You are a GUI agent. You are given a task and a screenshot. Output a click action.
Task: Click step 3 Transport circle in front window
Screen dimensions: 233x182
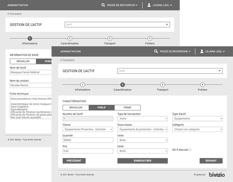click(163, 84)
